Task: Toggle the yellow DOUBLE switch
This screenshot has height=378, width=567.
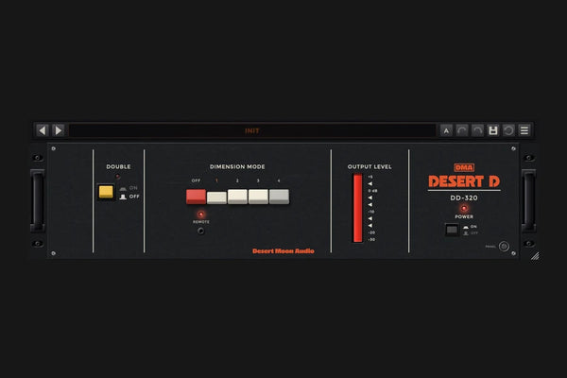Action: pyautogui.click(x=106, y=192)
